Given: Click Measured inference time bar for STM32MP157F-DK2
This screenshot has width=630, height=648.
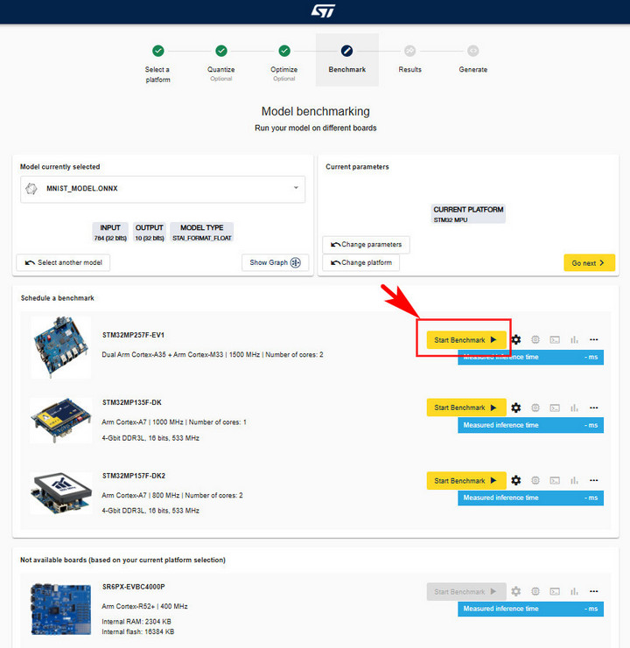Looking at the screenshot, I should point(530,498).
